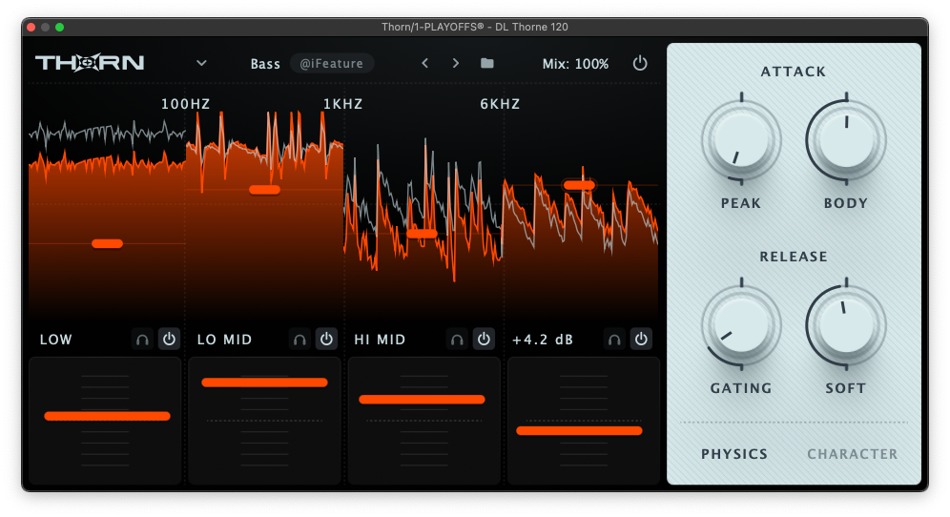Solo the LO MID band with headphone icon
The height and width of the screenshot is (517, 950).
[299, 340]
